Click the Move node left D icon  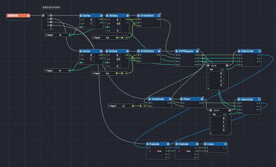180,99
